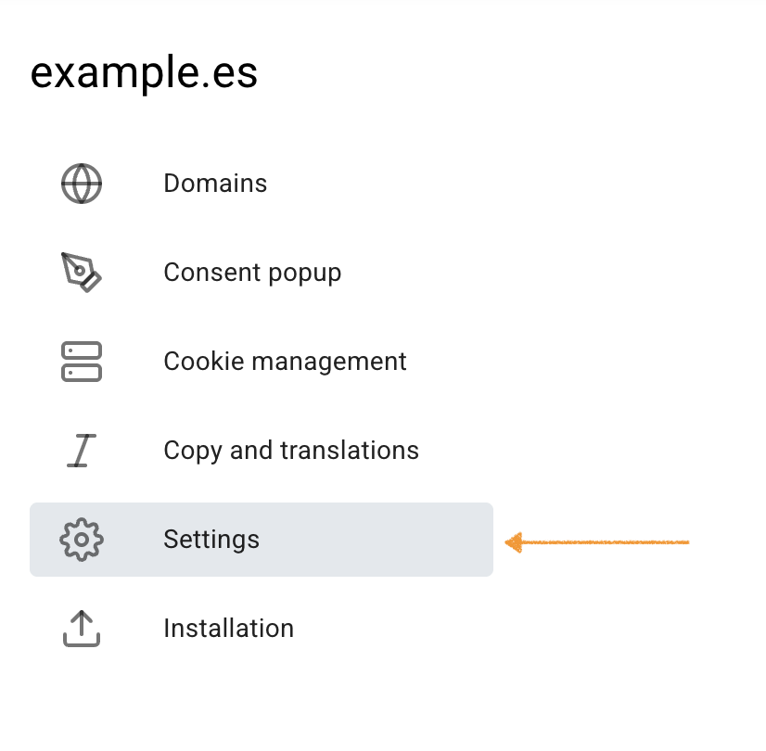
Task: Select the Settings label text
Action: pyautogui.click(x=211, y=540)
